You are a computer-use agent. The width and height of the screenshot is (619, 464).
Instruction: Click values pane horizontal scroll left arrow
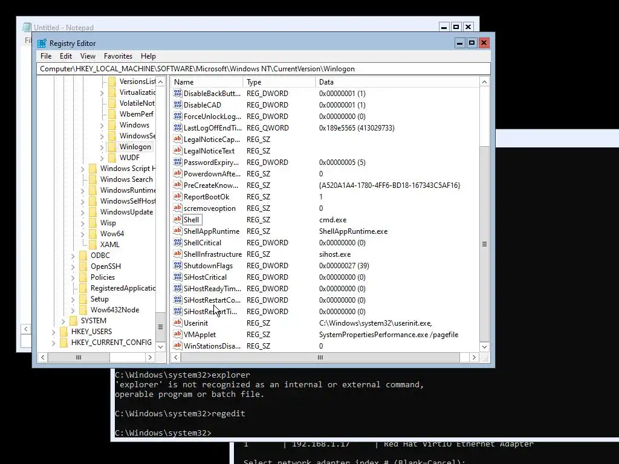[x=176, y=357]
